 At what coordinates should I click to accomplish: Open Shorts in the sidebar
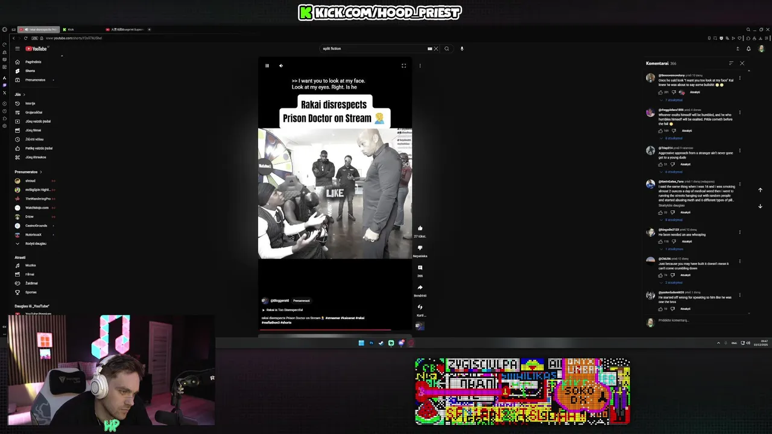[30, 71]
